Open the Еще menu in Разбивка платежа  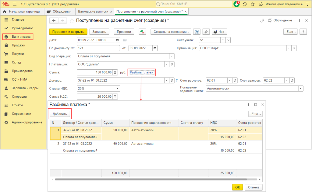pyautogui.click(x=256, y=114)
